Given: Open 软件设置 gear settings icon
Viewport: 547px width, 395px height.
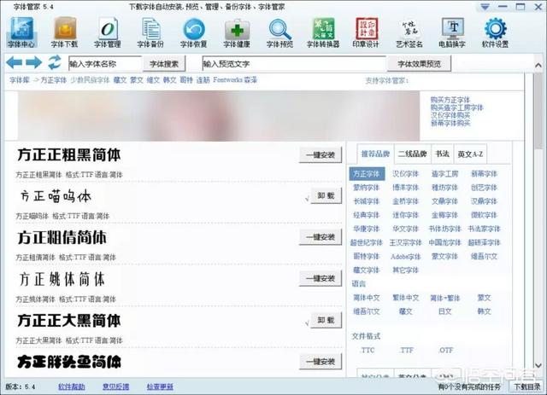Looking at the screenshot, I should (495, 32).
